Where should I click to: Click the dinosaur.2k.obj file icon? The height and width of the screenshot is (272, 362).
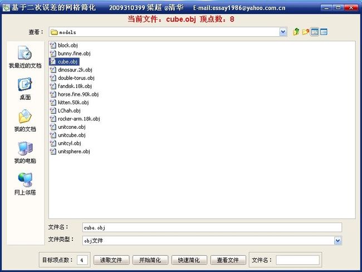(x=53, y=70)
